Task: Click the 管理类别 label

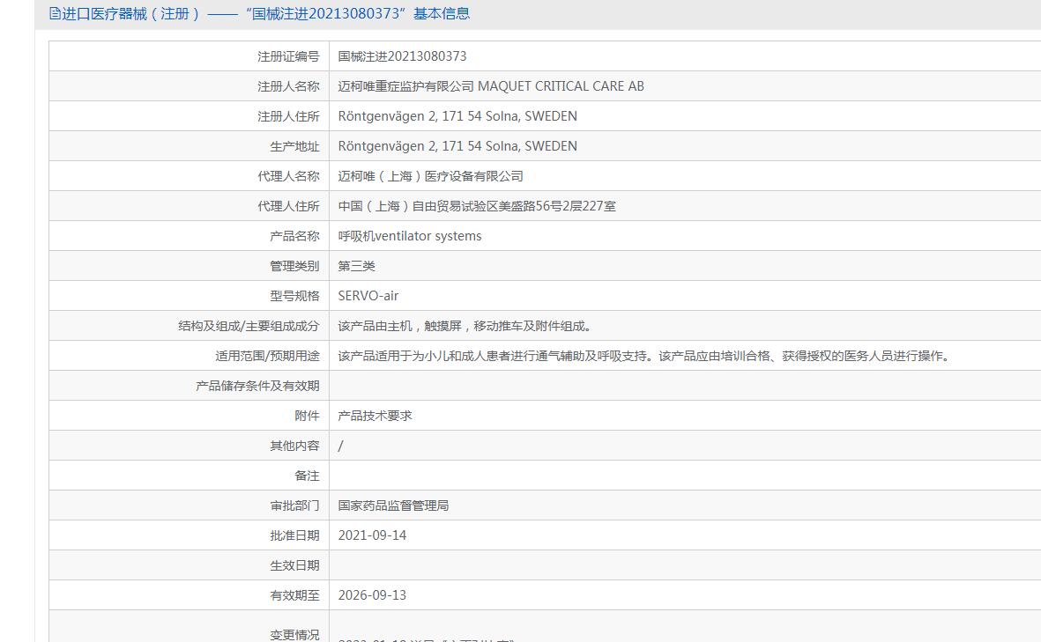Action: 294,266
